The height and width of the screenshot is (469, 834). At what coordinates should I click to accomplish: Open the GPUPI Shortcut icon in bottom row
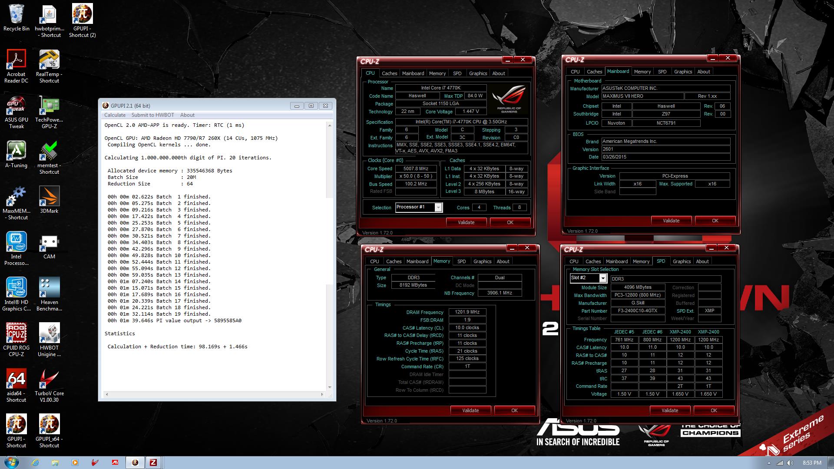pos(17,431)
